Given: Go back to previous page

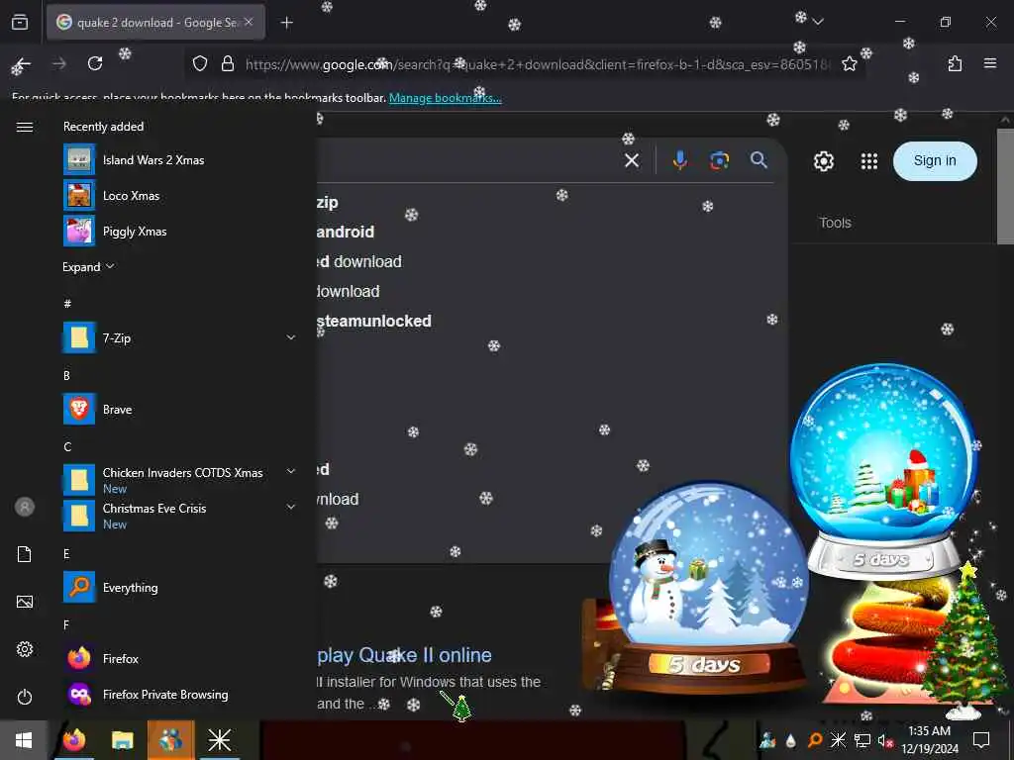Looking at the screenshot, I should pos(22,64).
